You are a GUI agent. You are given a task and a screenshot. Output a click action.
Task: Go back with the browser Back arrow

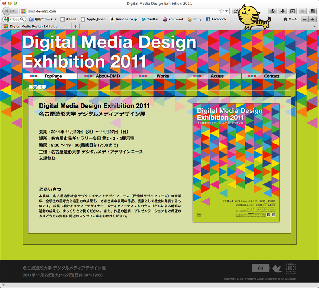[x=6, y=11]
